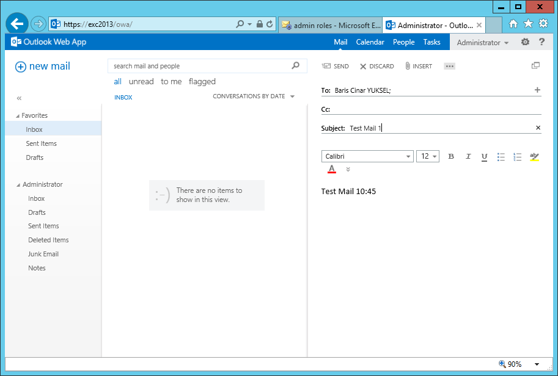Filter messages by to me

click(x=171, y=81)
